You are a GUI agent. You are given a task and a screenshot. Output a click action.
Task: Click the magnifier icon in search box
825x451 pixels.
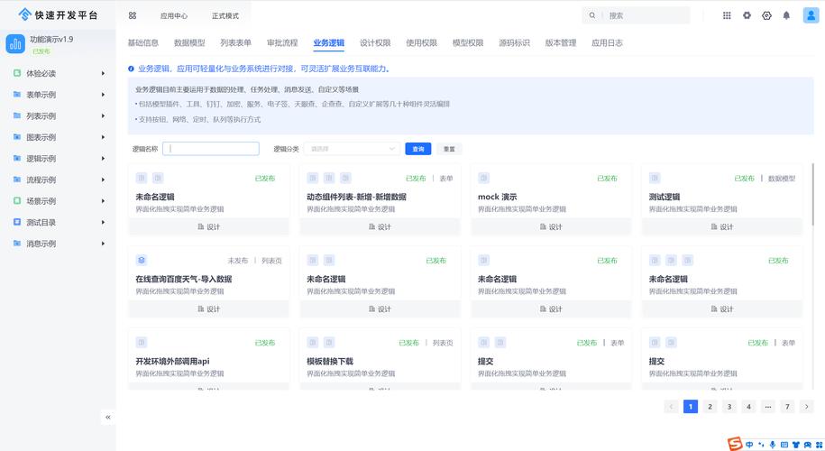pos(592,16)
